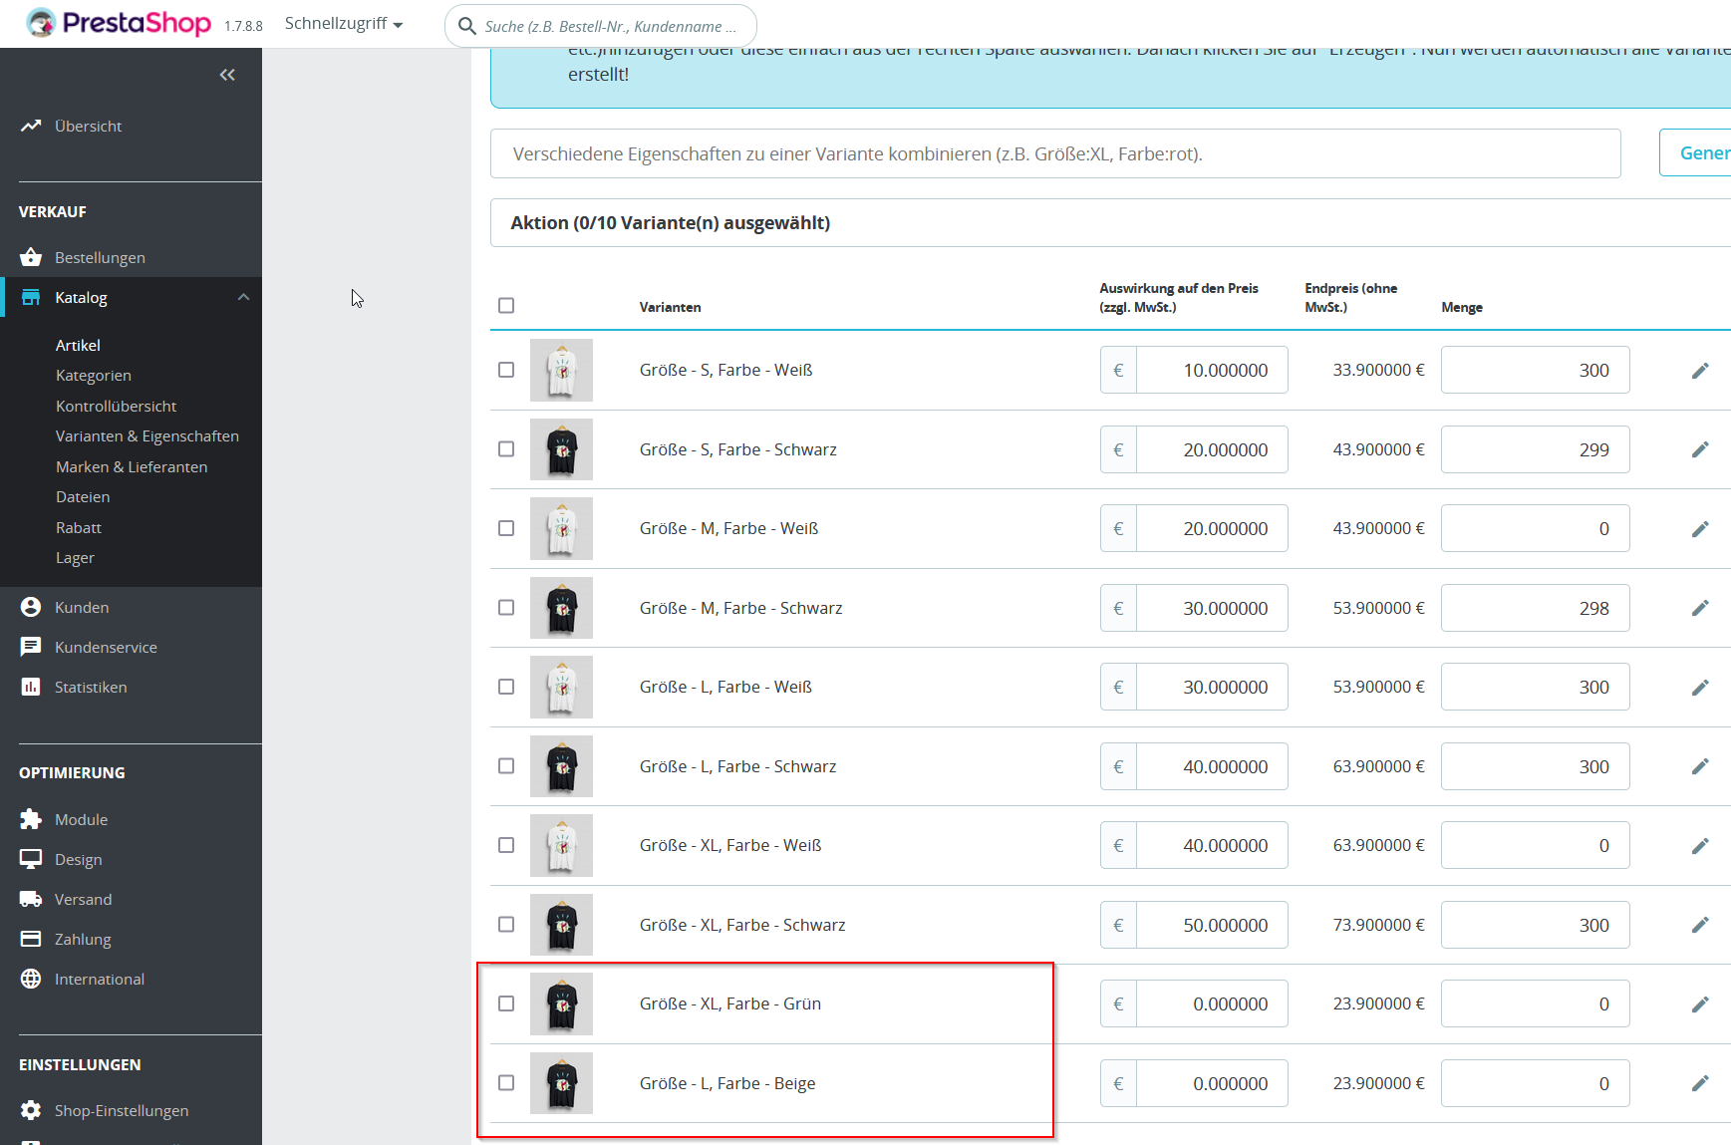
Task: Edit variant Größe L, Farbe Schwarz pencil
Action: click(x=1700, y=766)
